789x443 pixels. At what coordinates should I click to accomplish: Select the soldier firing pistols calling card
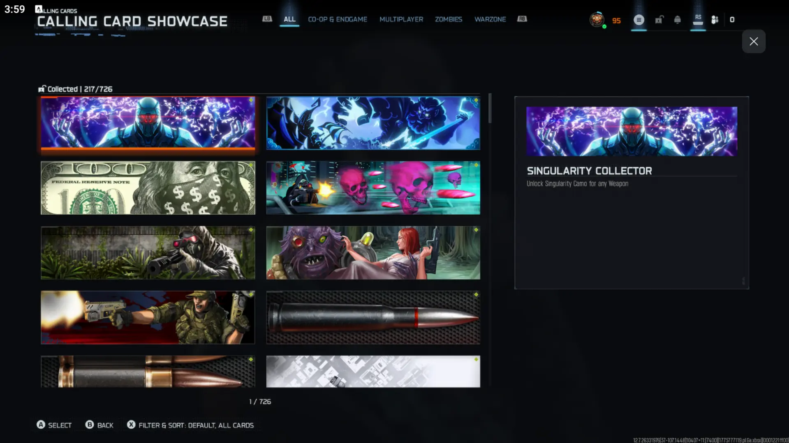[148, 317]
